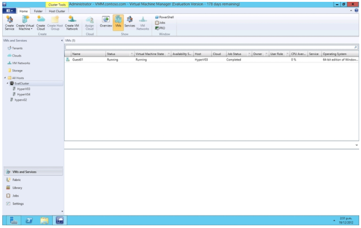The image size is (361, 228).
Task: Select the HyperV04 host
Action: (x=22, y=94)
